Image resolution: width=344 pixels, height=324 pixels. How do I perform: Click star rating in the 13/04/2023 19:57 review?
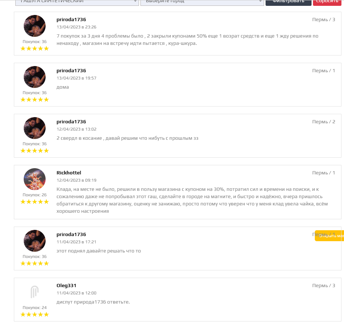pos(35,100)
